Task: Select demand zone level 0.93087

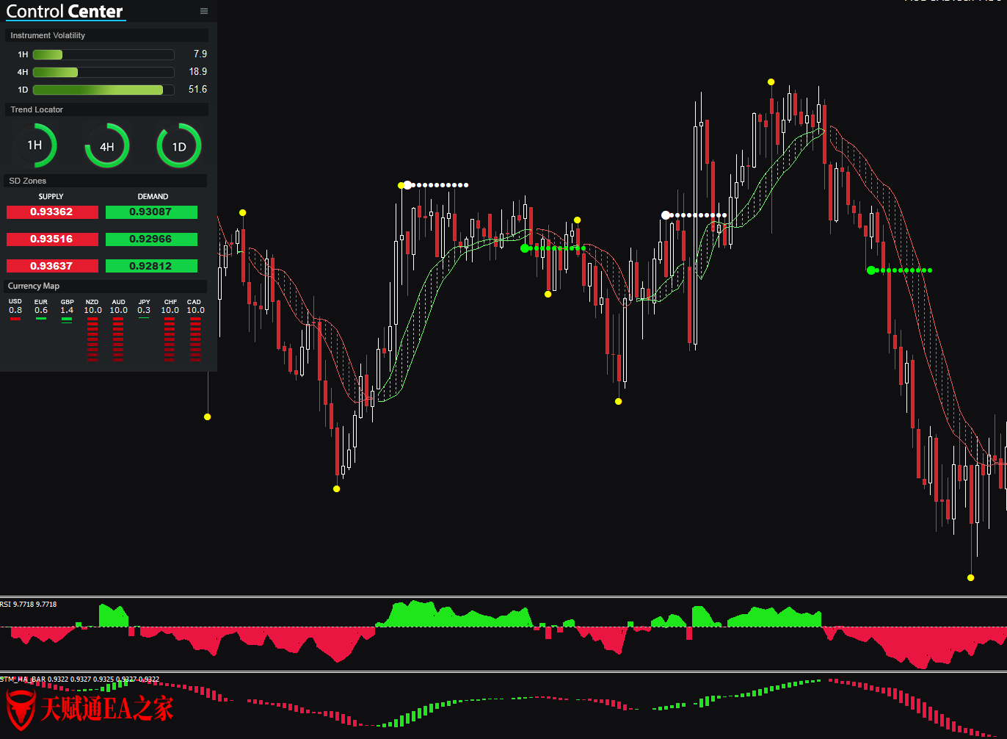Action: pyautogui.click(x=151, y=212)
